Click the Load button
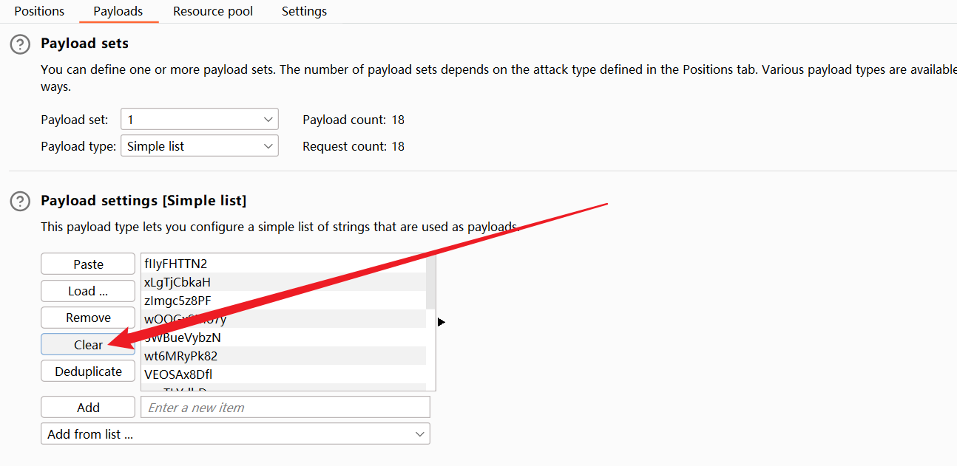Viewport: 957px width, 466px height. coord(88,291)
